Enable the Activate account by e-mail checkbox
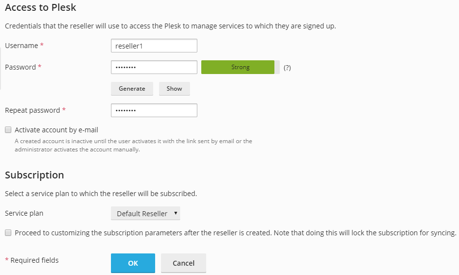459x275 pixels. pyautogui.click(x=8, y=130)
